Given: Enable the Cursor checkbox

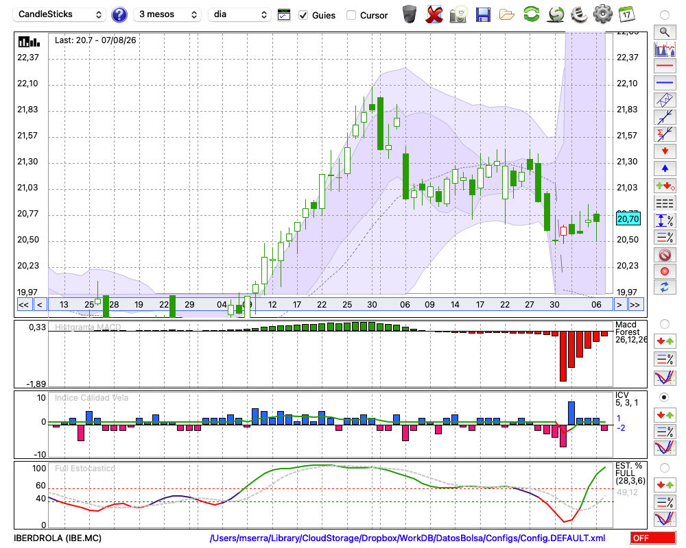Looking at the screenshot, I should point(351,15).
